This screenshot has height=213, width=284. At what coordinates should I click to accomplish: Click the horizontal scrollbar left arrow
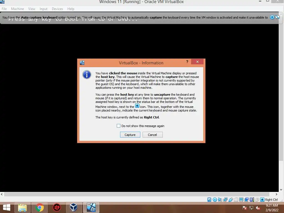(2, 194)
